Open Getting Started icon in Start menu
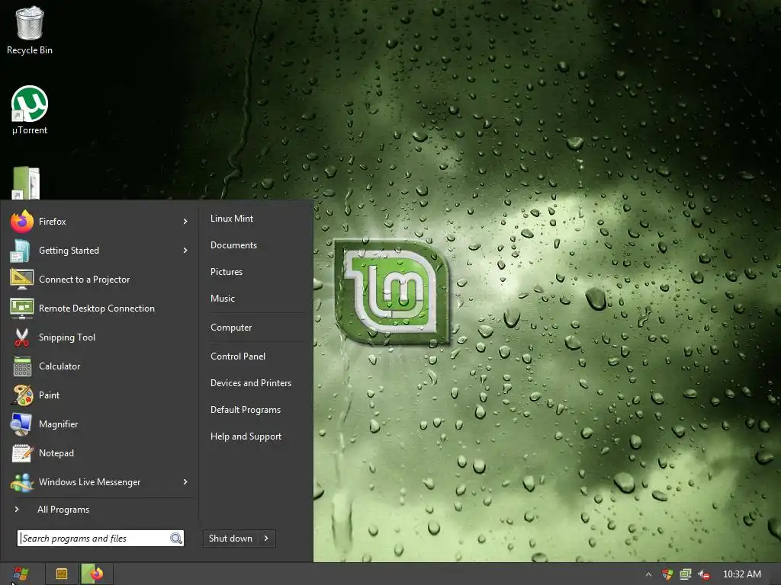Image resolution: width=781 pixels, height=585 pixels. click(x=21, y=250)
